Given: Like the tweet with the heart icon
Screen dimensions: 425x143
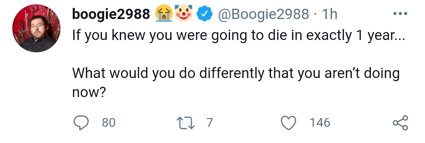Looking at the screenshot, I should point(289,123).
